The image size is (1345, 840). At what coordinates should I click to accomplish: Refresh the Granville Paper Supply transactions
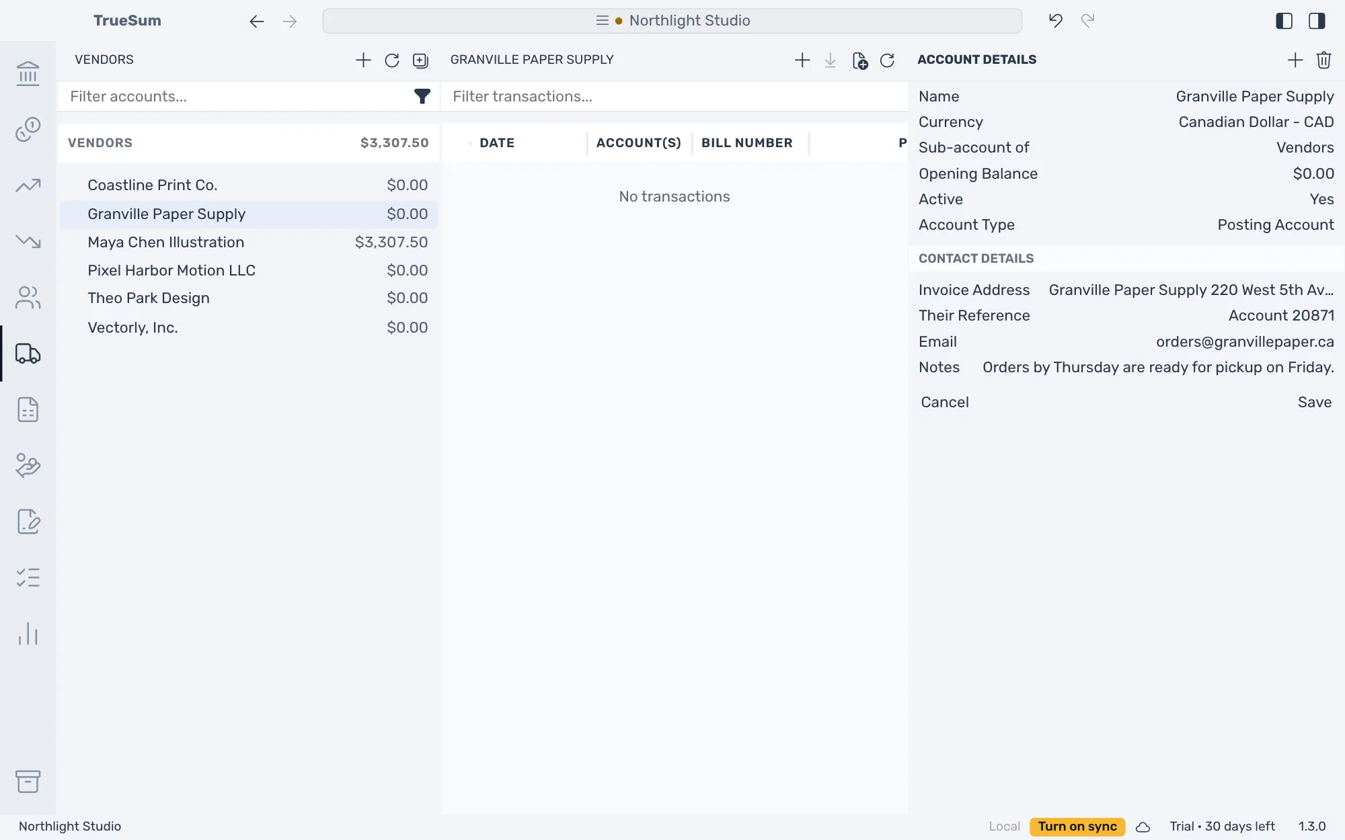pos(888,60)
